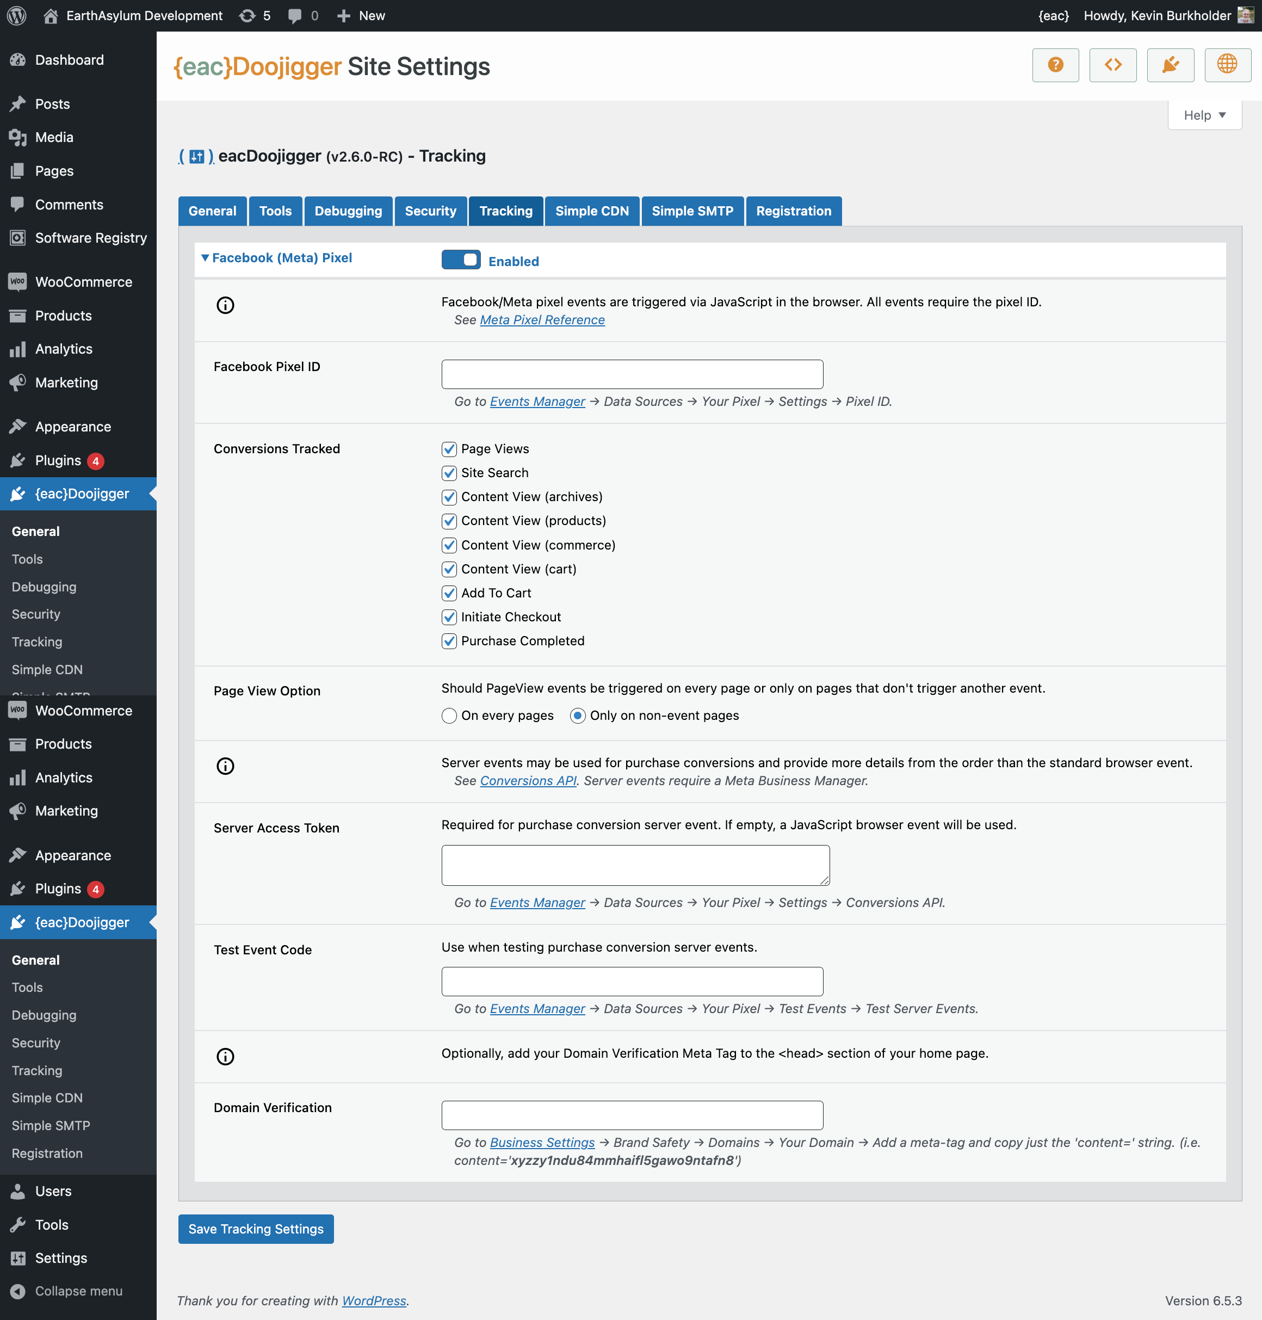This screenshot has width=1262, height=1320.
Task: Click the Save Tracking Settings button
Action: pyautogui.click(x=256, y=1229)
